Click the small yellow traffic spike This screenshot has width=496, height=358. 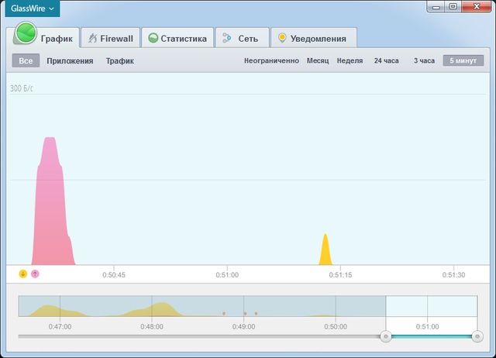pos(325,252)
